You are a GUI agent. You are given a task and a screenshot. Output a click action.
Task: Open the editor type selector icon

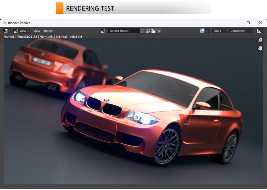(7, 31)
